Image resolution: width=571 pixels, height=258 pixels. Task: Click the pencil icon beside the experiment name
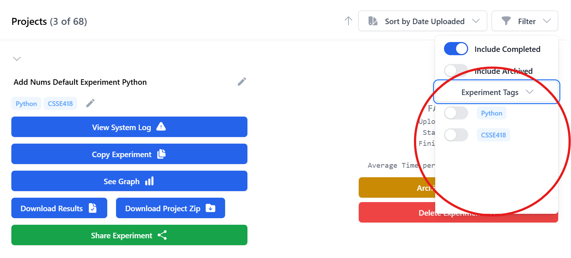pyautogui.click(x=242, y=81)
